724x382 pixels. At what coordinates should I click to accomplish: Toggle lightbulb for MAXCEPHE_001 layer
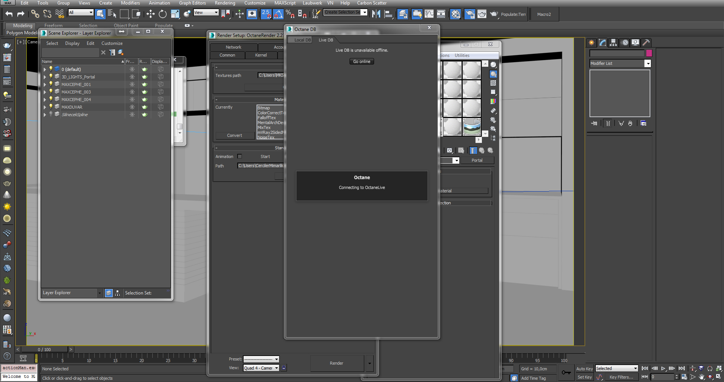(51, 84)
